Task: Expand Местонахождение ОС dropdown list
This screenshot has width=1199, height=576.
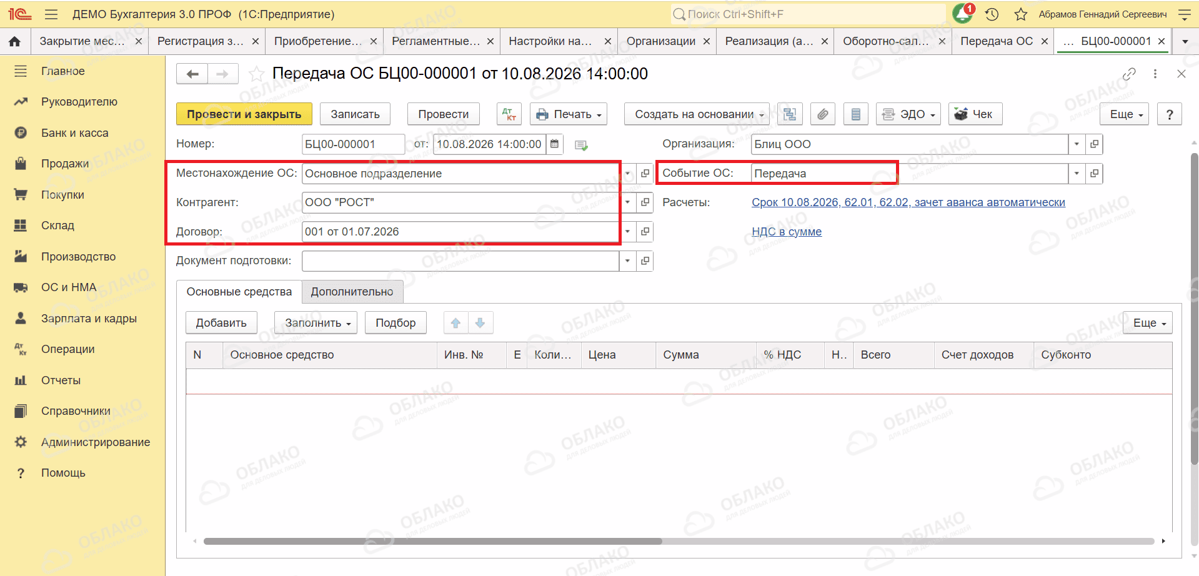Action: (627, 174)
